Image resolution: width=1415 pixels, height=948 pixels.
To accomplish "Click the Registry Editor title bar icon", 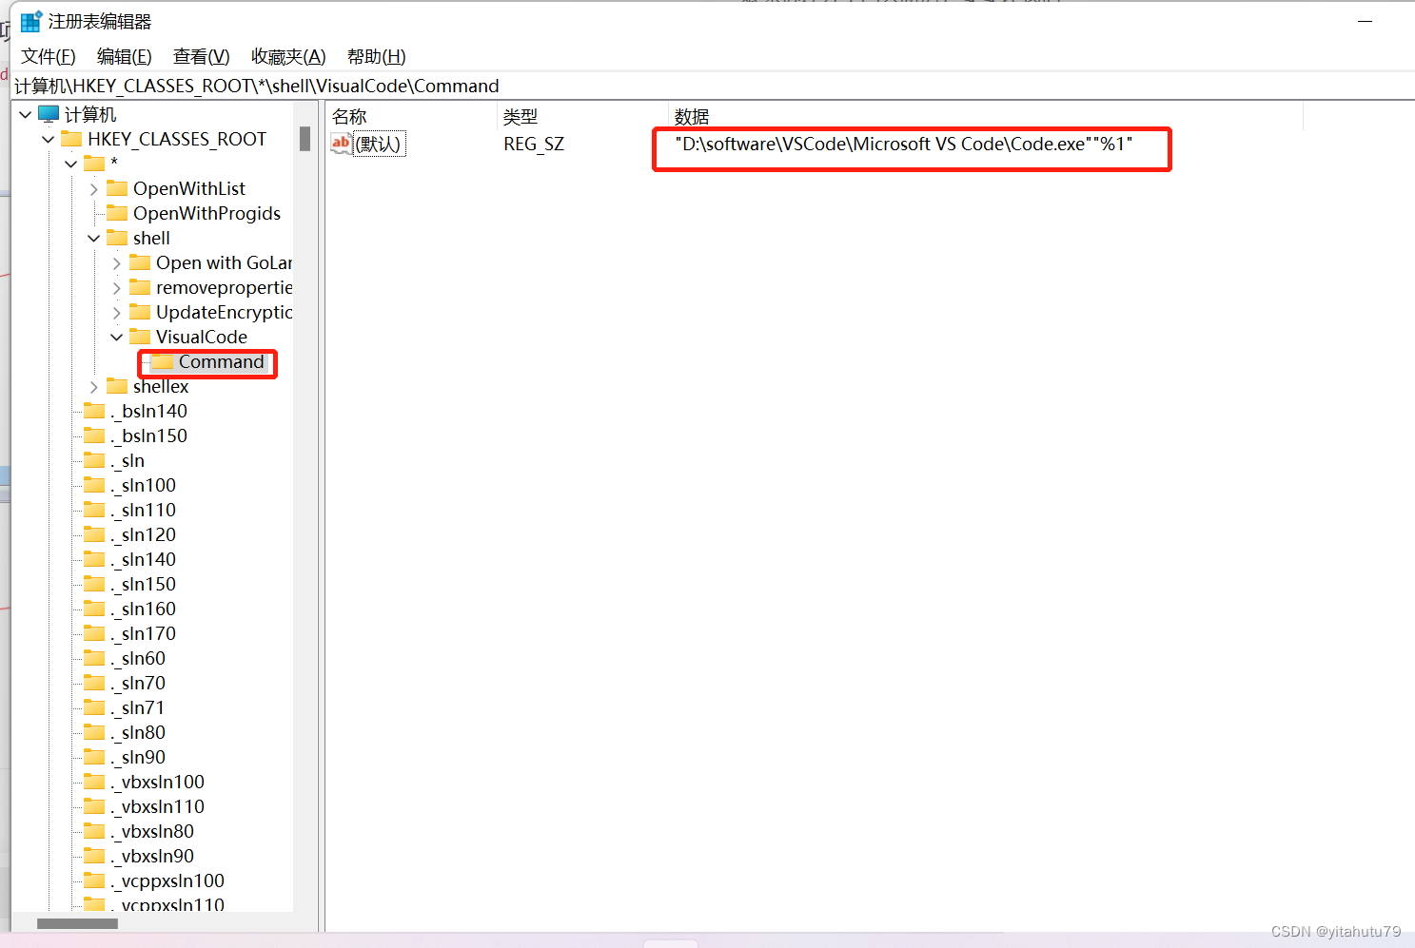I will pyautogui.click(x=31, y=21).
